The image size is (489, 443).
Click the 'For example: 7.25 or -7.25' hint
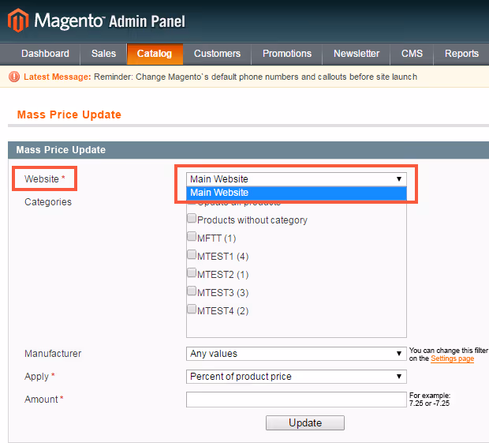click(429, 400)
